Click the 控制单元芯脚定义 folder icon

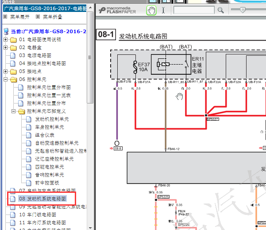click(x=22, y=111)
